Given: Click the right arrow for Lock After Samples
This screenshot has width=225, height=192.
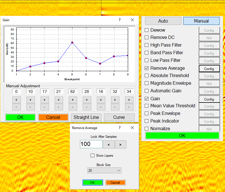Looking at the screenshot, I should [x=121, y=144].
